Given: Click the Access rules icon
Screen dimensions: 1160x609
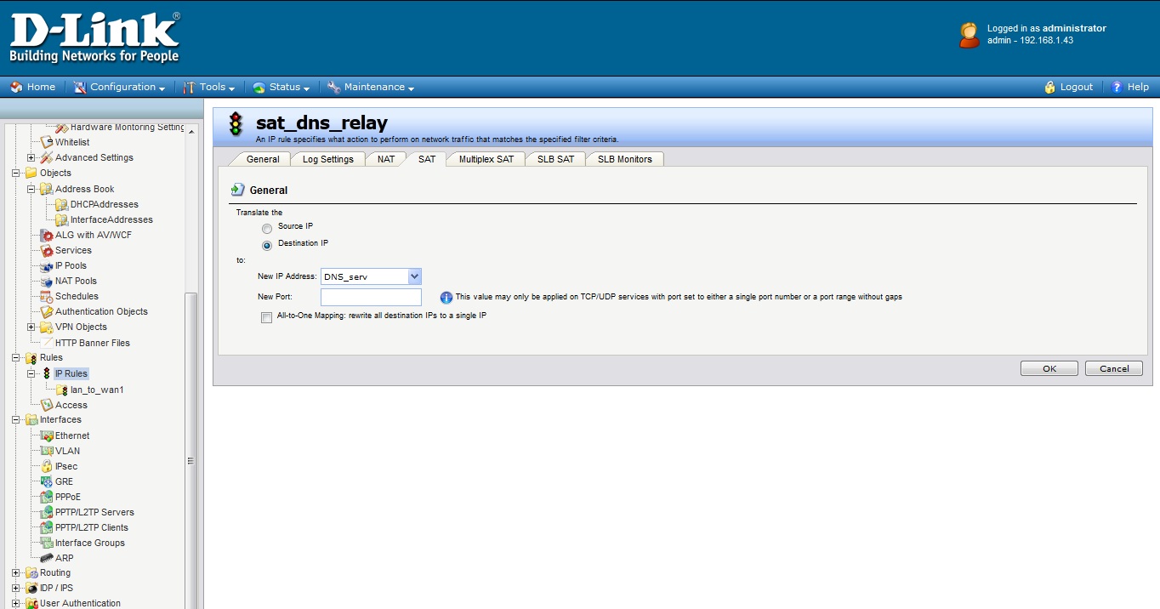Looking at the screenshot, I should 47,405.
